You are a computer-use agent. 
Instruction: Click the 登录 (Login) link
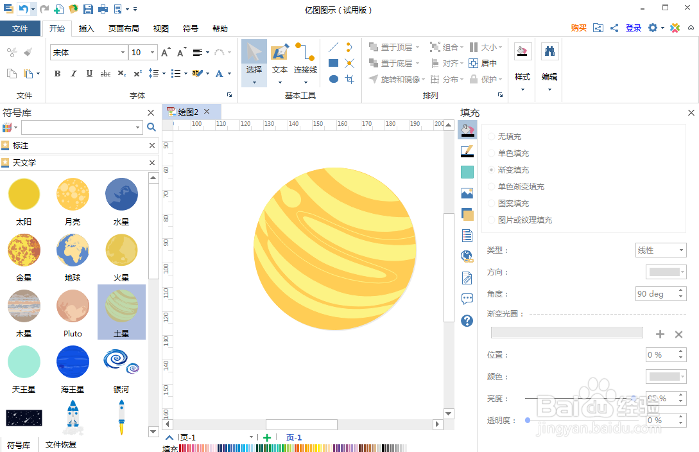(x=633, y=28)
